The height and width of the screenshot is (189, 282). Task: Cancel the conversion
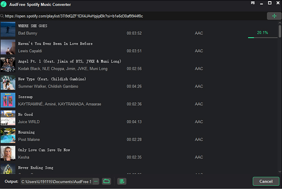tap(266, 181)
